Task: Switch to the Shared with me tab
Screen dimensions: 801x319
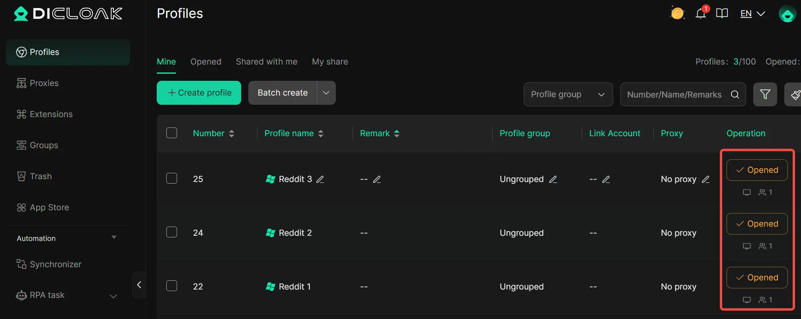Action: tap(267, 62)
